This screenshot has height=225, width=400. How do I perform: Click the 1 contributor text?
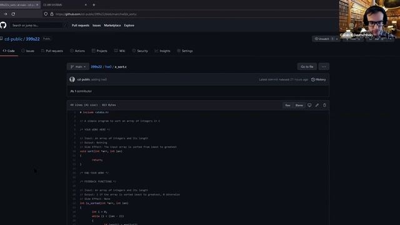point(81,91)
